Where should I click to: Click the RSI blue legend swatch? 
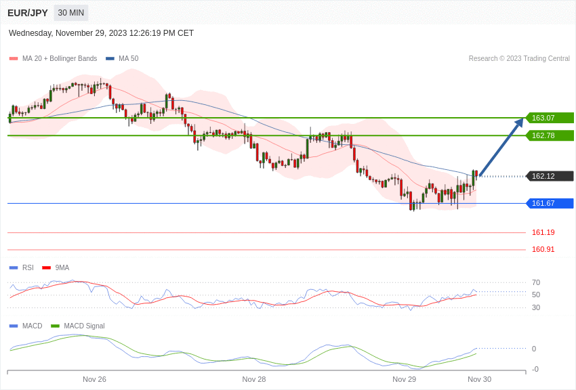point(14,268)
